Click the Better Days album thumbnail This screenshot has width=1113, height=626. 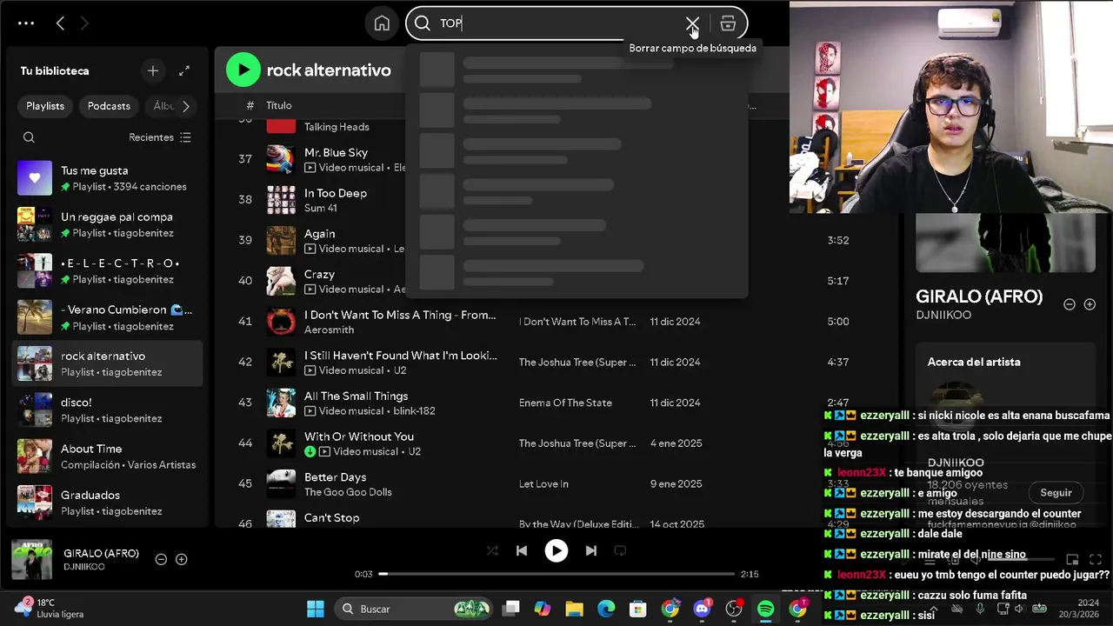(281, 484)
